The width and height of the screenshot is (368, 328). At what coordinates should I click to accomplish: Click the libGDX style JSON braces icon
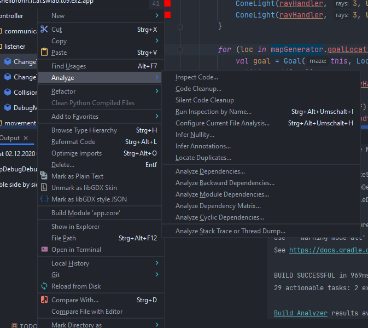45,199
